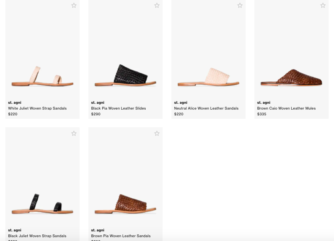Open Black Juliet Woven Strap Sandals link

coord(37,236)
